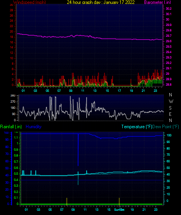Screen dimensions: 181x215
Task: Click the Temperature (°F) legend label
Action: [x=137, y=127]
